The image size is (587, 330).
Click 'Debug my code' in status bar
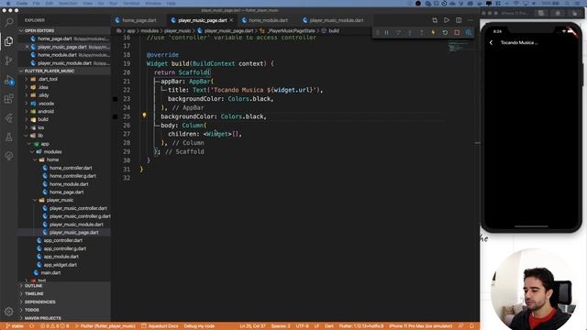pyautogui.click(x=199, y=326)
